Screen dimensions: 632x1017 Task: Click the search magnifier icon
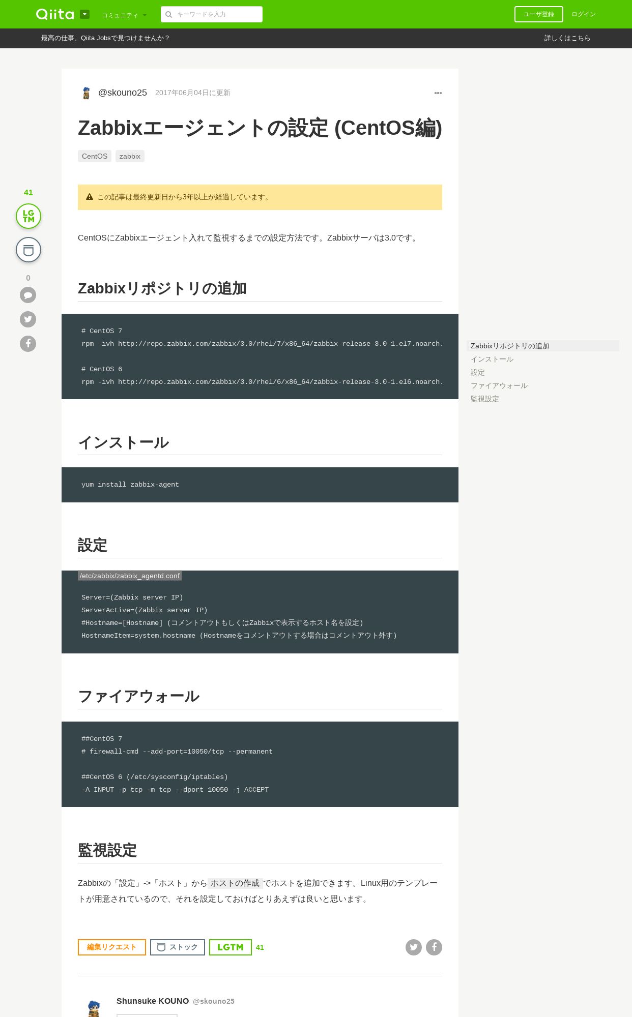pos(169,14)
